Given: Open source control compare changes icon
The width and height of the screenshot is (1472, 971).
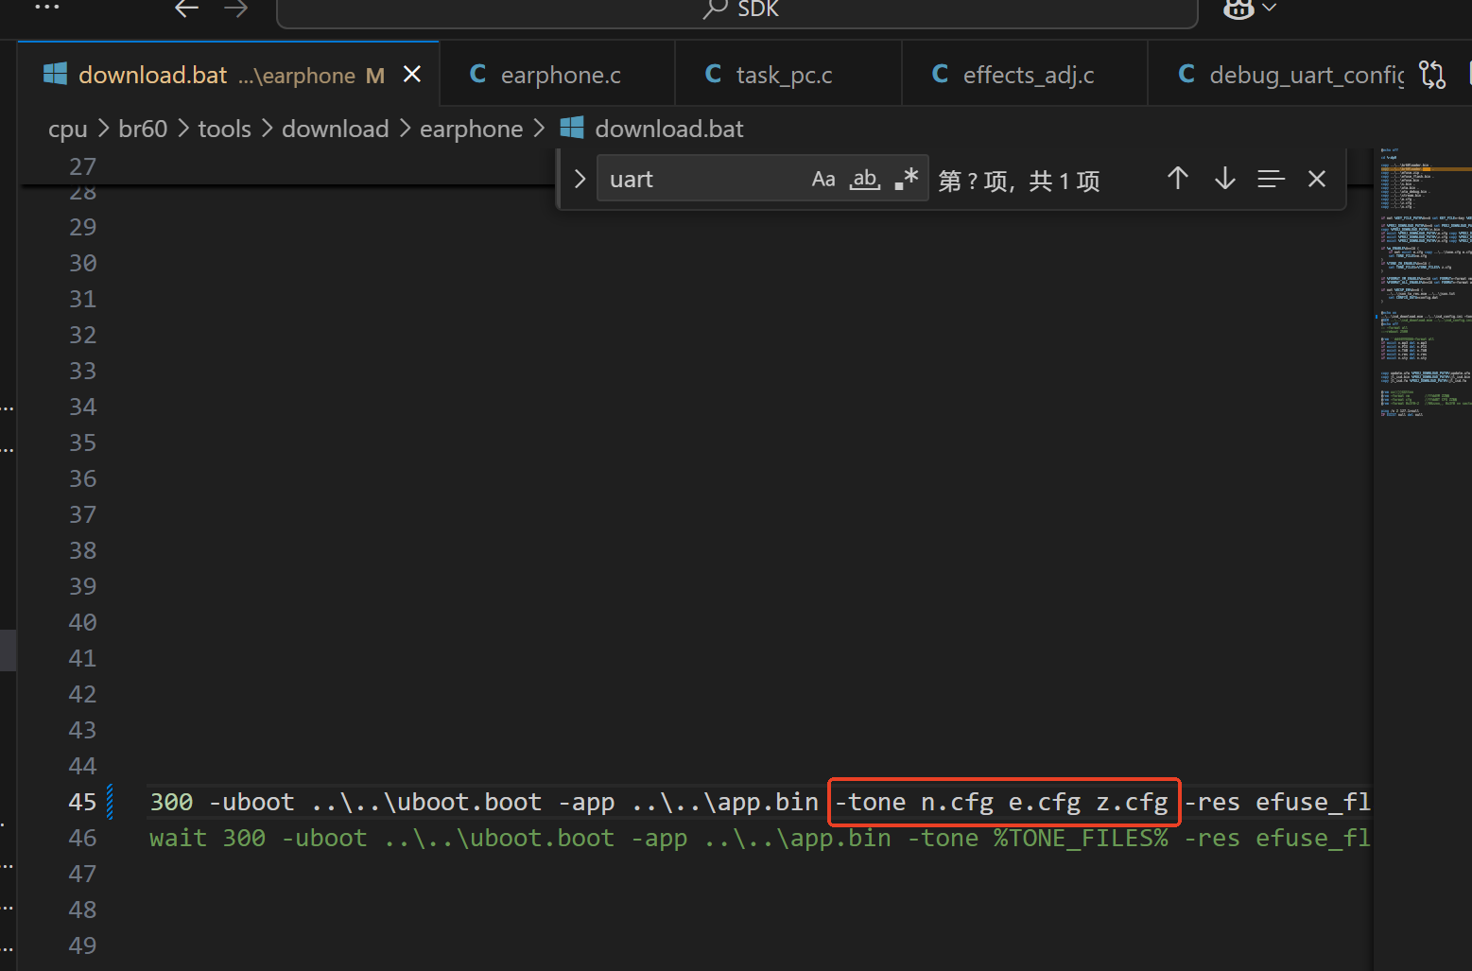Looking at the screenshot, I should coord(1432,75).
